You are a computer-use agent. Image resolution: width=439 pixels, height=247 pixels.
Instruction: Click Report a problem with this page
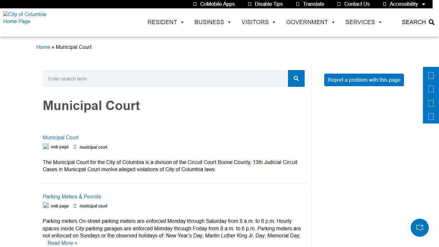click(x=364, y=80)
